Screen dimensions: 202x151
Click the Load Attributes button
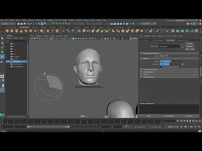point(169,116)
